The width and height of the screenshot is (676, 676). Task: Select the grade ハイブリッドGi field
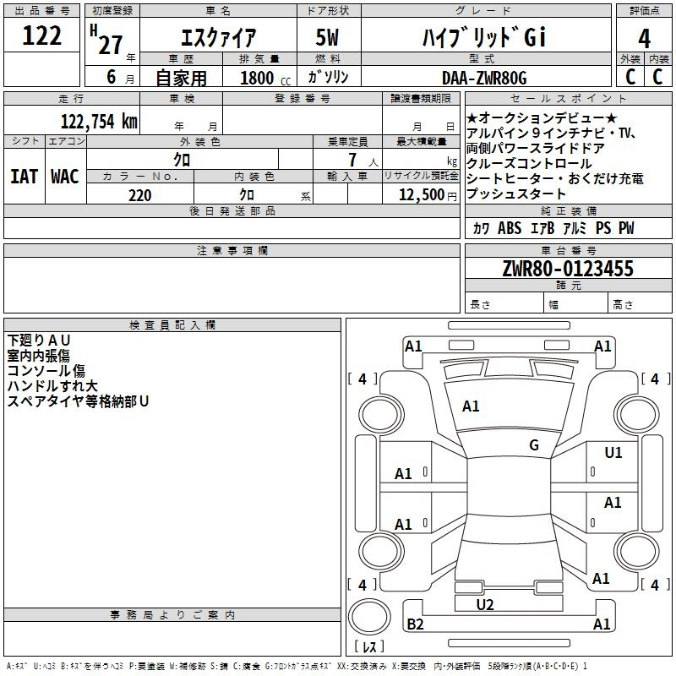(x=483, y=38)
